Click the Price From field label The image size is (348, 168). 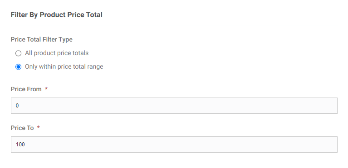coord(26,89)
